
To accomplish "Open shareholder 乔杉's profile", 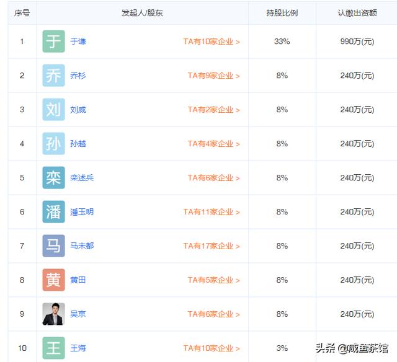I will 78,76.
